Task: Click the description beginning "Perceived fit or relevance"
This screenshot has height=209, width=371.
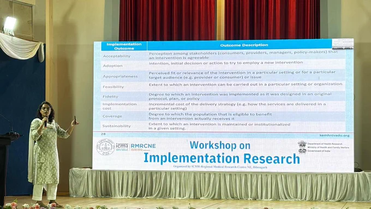Action: tap(242, 75)
